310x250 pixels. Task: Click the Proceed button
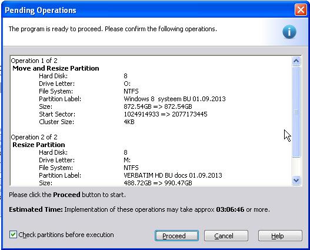point(176,235)
